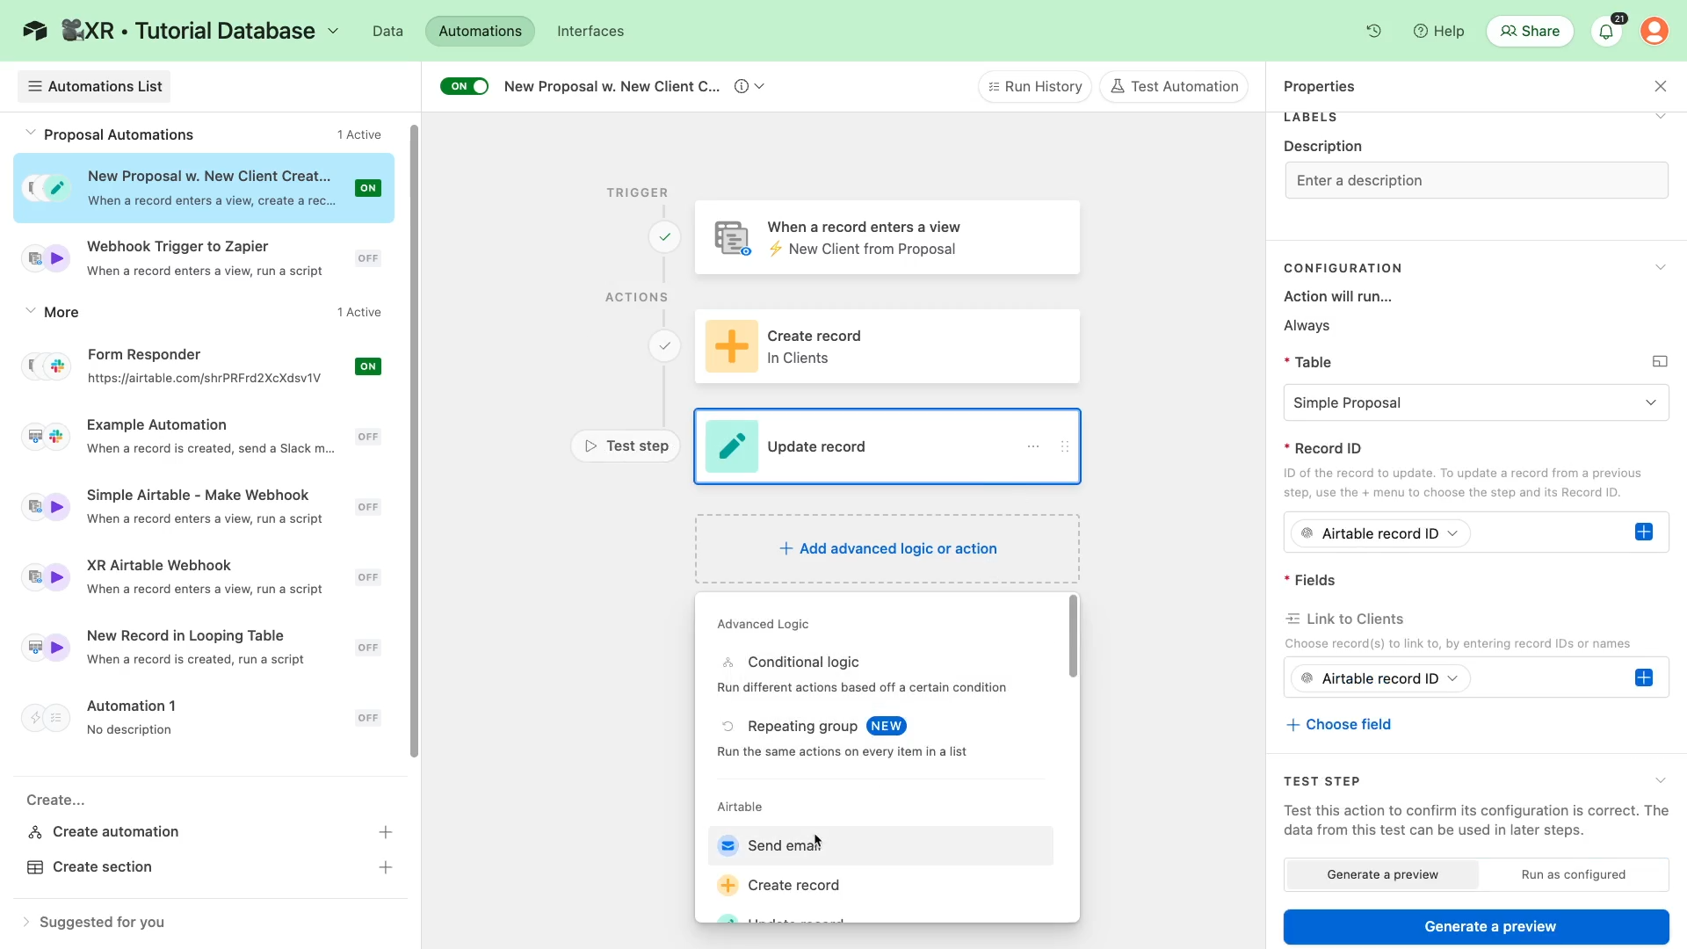Click the Update record drag handle
The image size is (1687, 949).
click(1065, 446)
